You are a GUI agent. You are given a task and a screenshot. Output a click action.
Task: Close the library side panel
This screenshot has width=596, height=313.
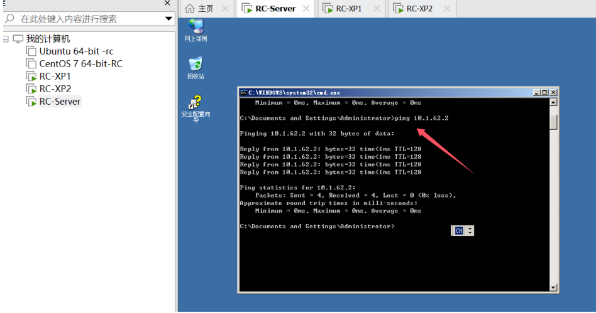[x=167, y=3]
